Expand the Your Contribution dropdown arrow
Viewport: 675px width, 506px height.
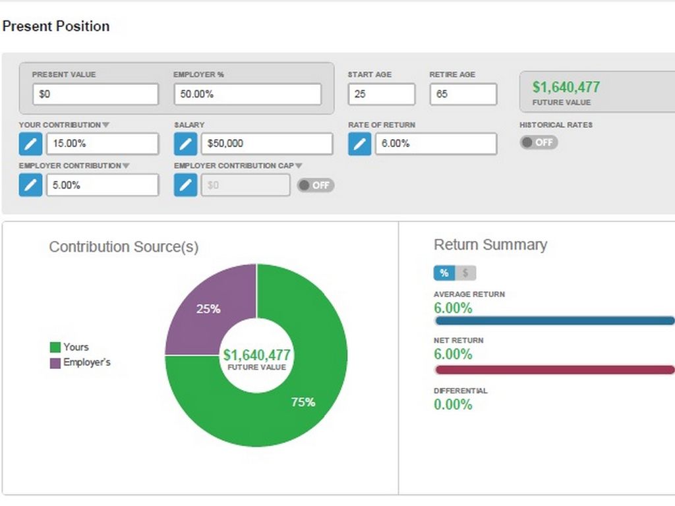(106, 125)
